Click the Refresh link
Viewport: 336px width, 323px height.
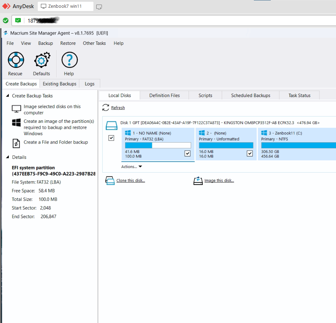click(x=118, y=108)
